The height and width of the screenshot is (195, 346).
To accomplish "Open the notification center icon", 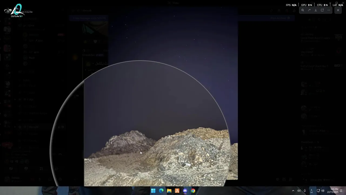I will pos(341,191).
